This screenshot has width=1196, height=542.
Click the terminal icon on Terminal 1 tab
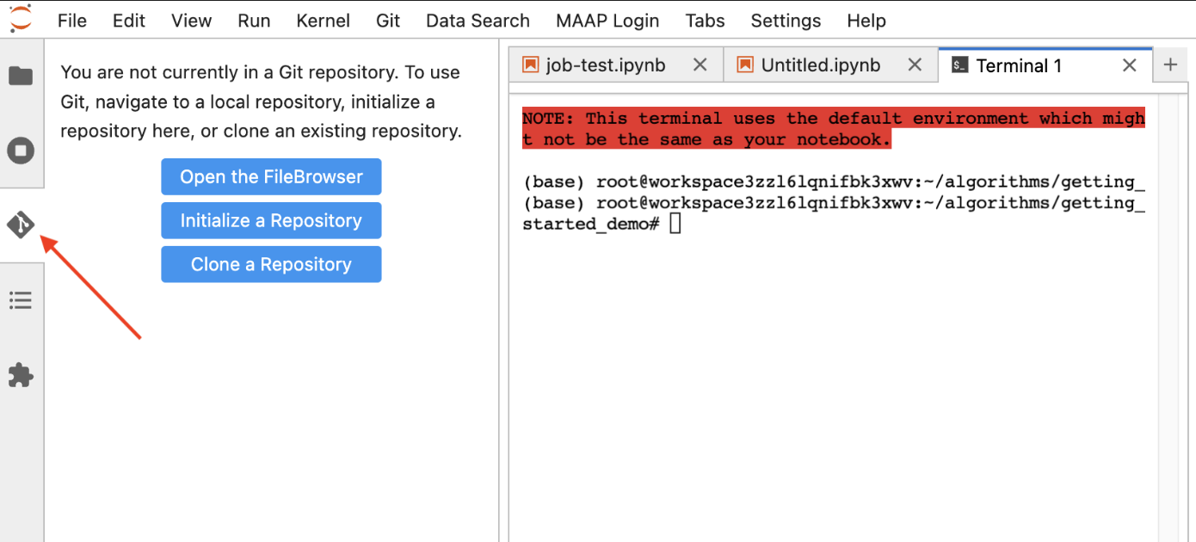tap(961, 65)
